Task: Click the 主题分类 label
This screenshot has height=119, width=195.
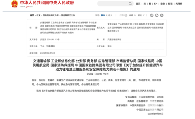Action: pyautogui.click(x=34, y=46)
